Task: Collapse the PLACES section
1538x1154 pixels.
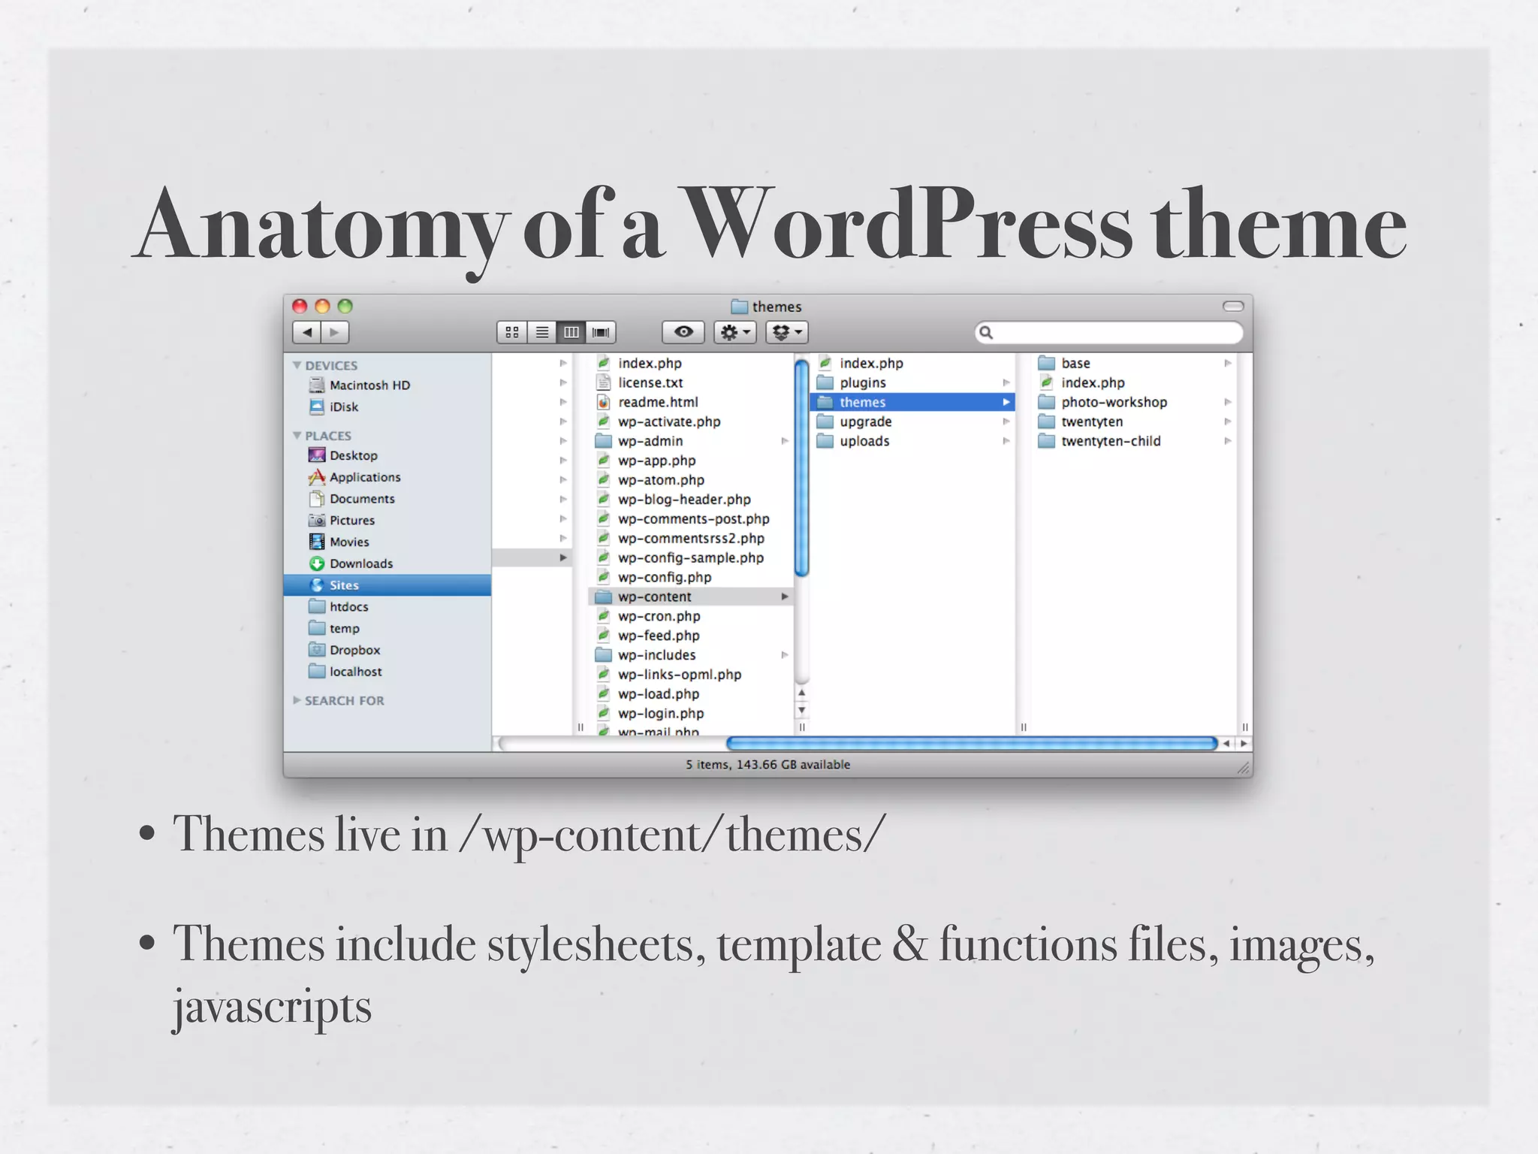Action: (x=297, y=436)
